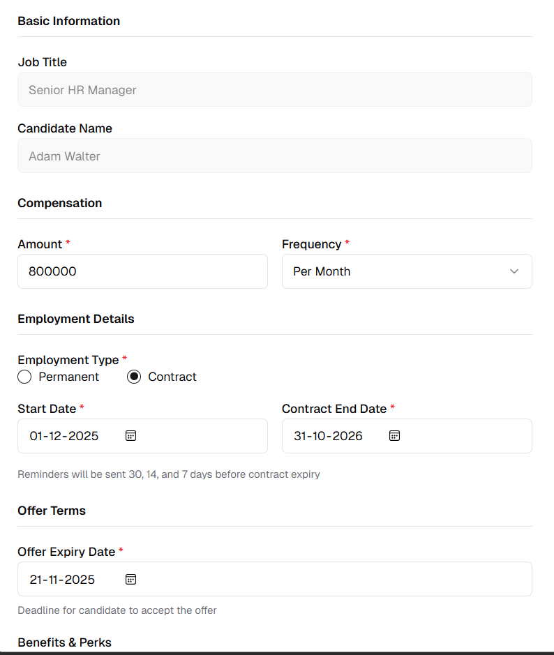Select day 31 in Contract End Date

[301, 437]
